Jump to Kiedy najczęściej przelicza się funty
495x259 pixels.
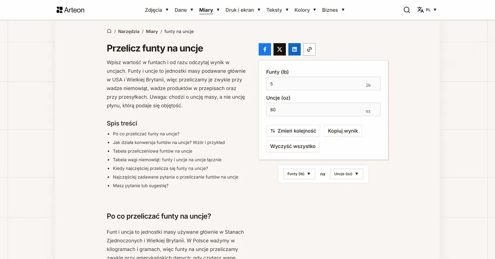(x=160, y=168)
